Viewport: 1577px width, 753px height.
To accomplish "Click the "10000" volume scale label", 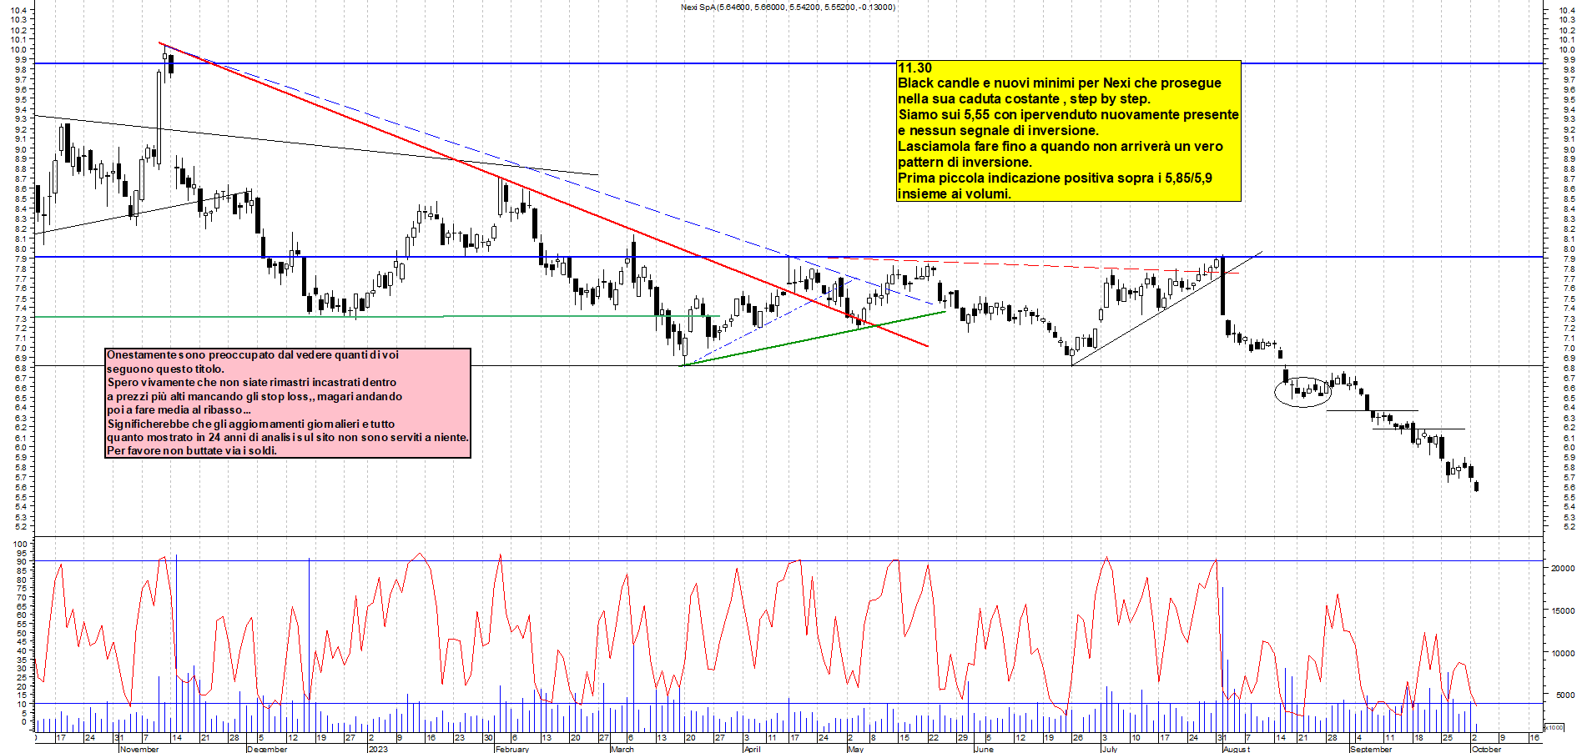I will pos(1562,653).
